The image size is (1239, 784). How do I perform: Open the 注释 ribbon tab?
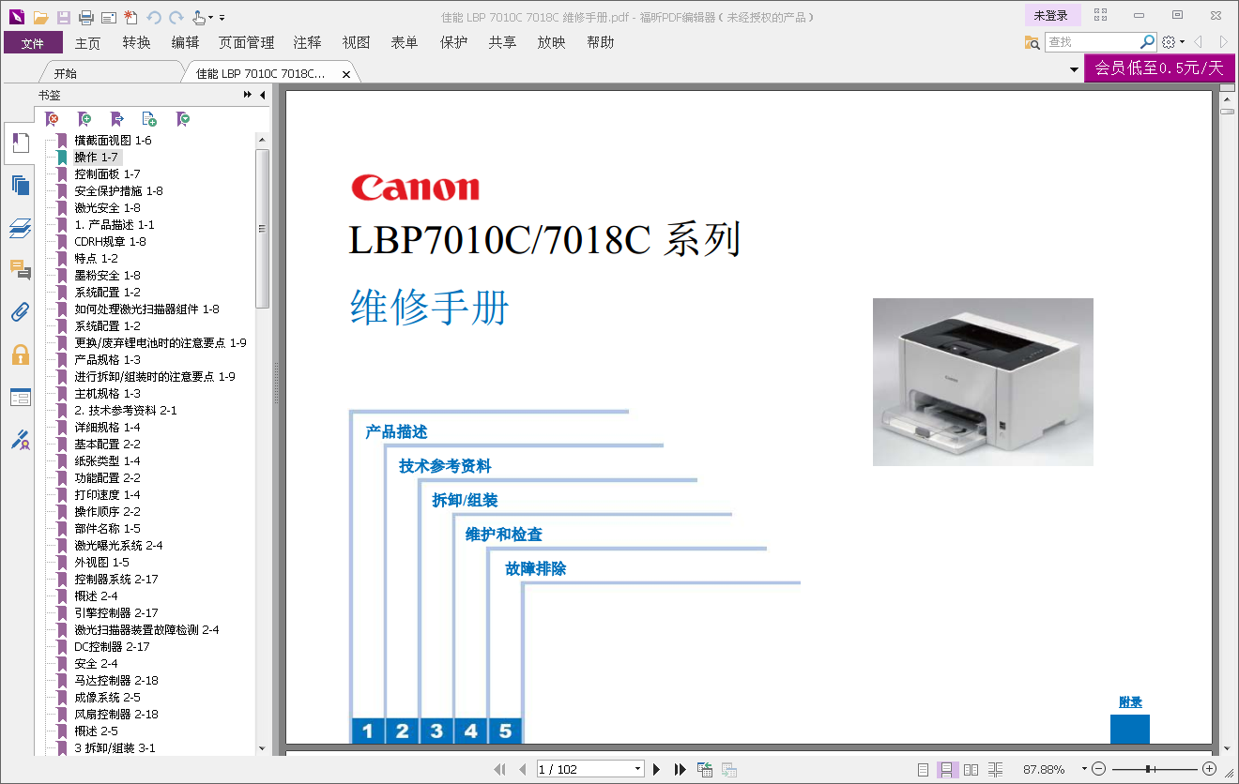click(307, 42)
